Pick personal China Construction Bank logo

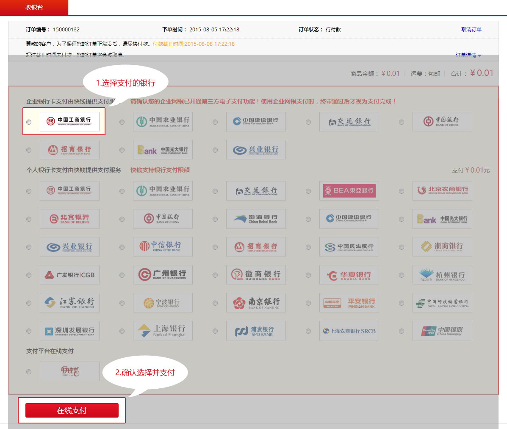tap(349, 219)
